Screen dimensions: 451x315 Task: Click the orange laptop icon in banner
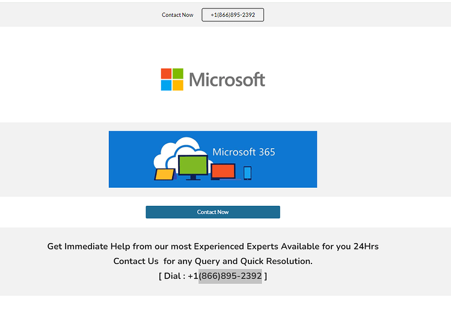click(224, 172)
